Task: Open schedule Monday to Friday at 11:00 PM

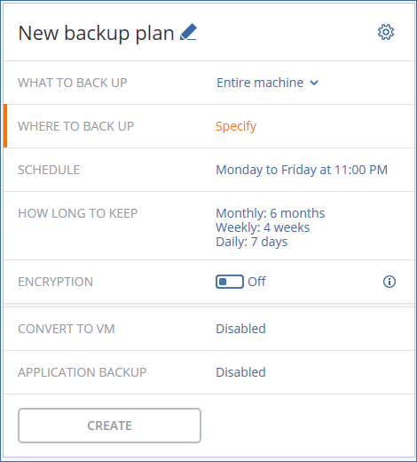Action: point(302,170)
